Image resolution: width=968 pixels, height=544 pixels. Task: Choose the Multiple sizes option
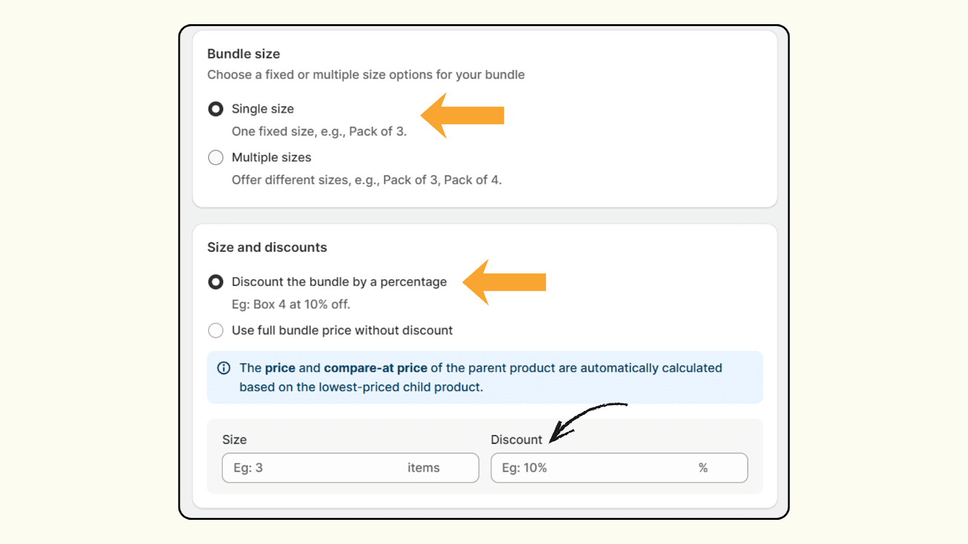point(215,157)
